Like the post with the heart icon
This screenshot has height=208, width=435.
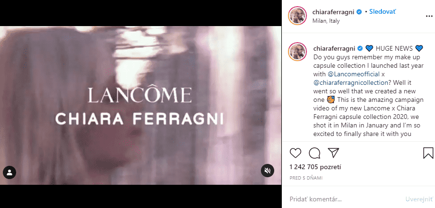(x=296, y=153)
